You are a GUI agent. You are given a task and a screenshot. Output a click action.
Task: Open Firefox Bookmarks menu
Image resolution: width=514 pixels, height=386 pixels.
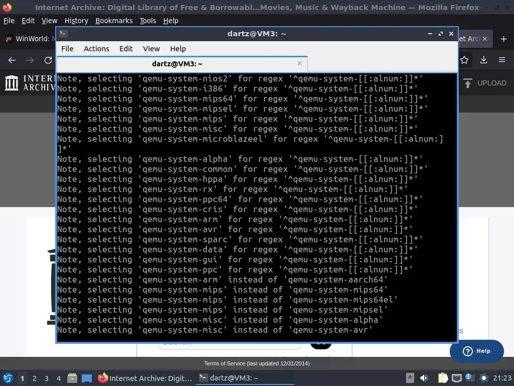click(114, 21)
